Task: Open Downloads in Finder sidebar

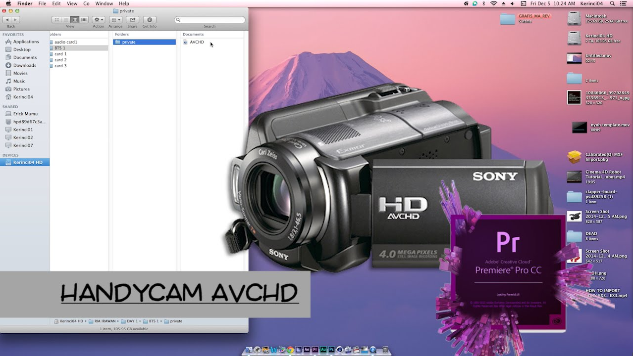Action: 24,65
